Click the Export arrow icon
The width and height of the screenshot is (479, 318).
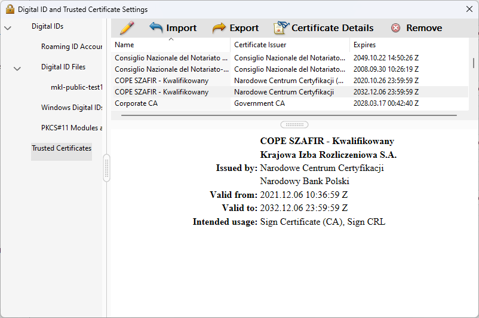click(x=219, y=28)
